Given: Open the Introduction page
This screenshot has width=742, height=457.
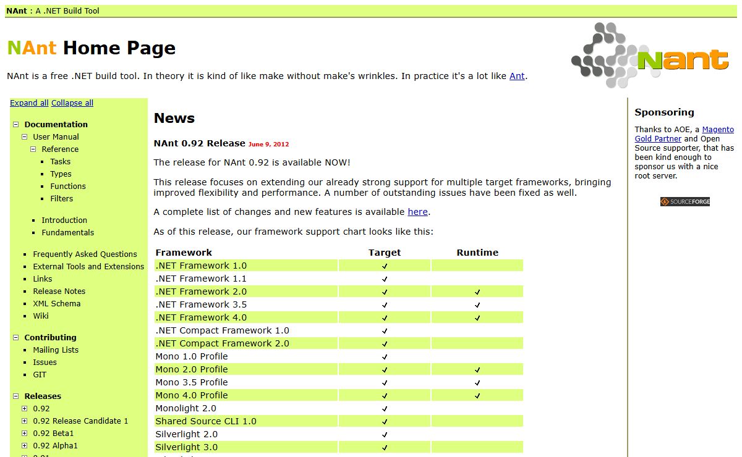Looking at the screenshot, I should click(x=64, y=220).
